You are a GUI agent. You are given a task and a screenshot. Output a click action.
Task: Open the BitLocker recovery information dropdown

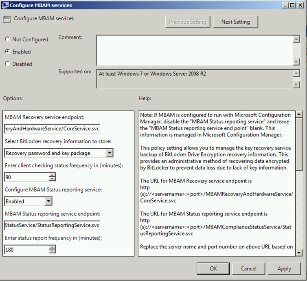[110, 153]
